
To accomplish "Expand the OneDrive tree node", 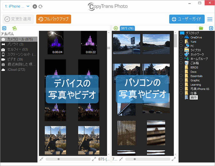I will [181, 37].
